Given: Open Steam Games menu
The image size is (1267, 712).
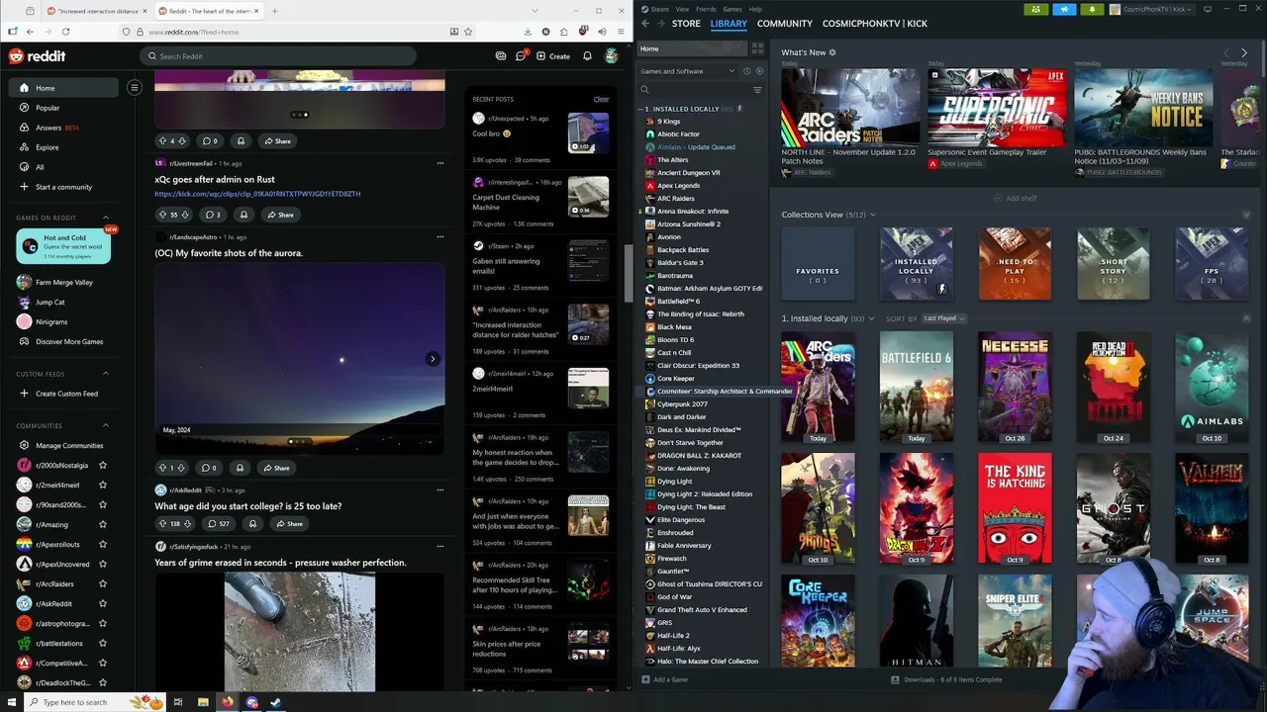Looking at the screenshot, I should 732,9.
